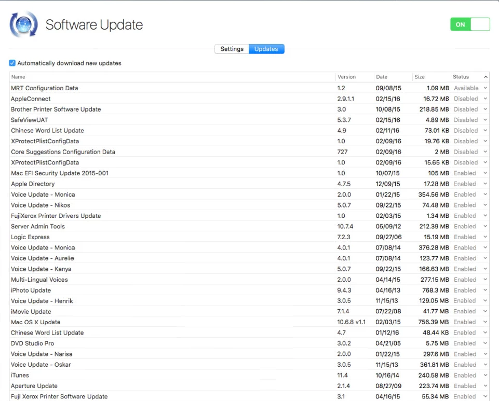Click the Available status of MRT Configuration Data
The image size is (499, 401).
point(466,88)
